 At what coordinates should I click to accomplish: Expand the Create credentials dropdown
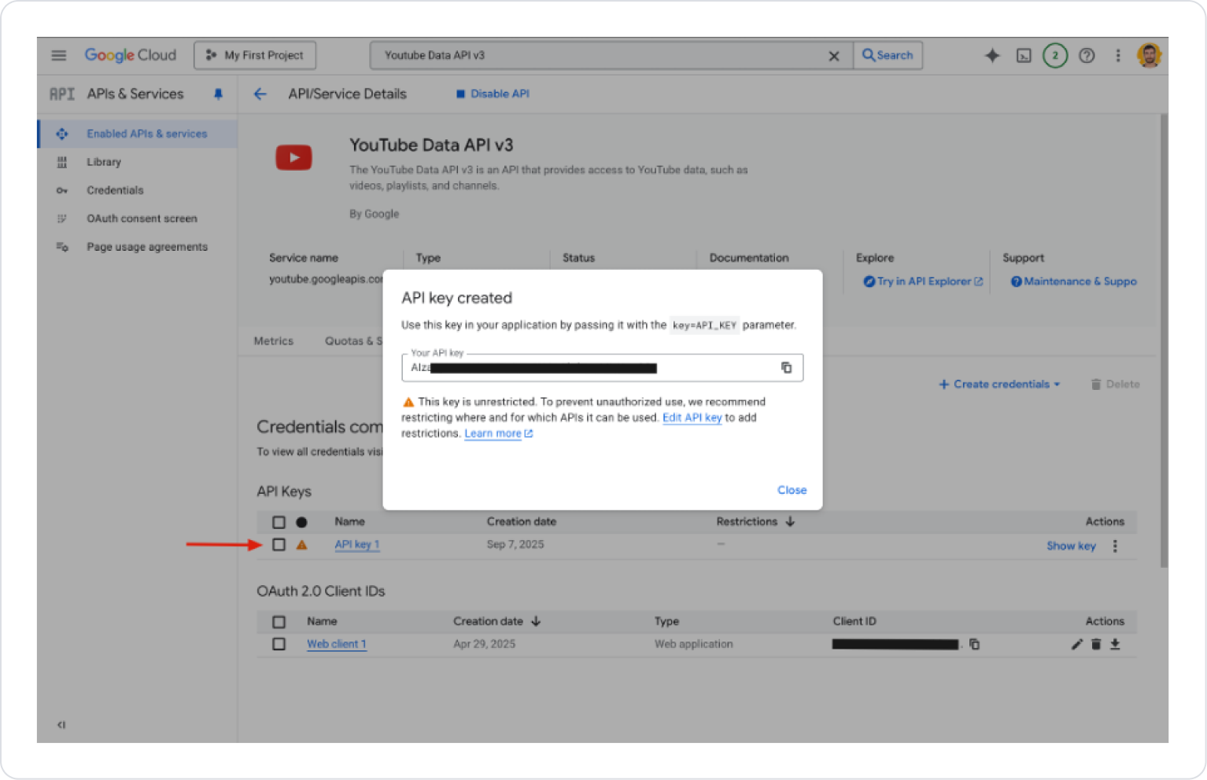click(999, 384)
